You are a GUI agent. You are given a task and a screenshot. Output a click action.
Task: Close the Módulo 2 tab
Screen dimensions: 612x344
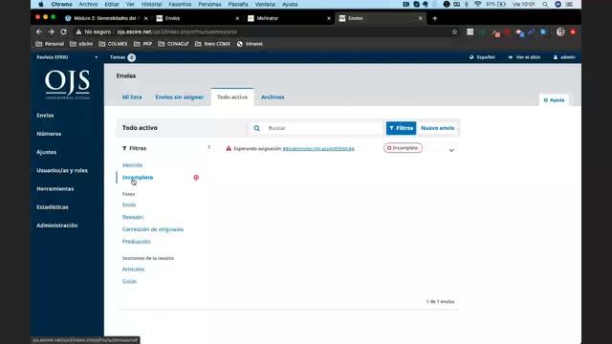coord(146,18)
